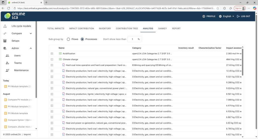Image resolution: width=258 pixels, height=139 pixels.
Task: Click the Users people icon
Action: tap(7, 56)
